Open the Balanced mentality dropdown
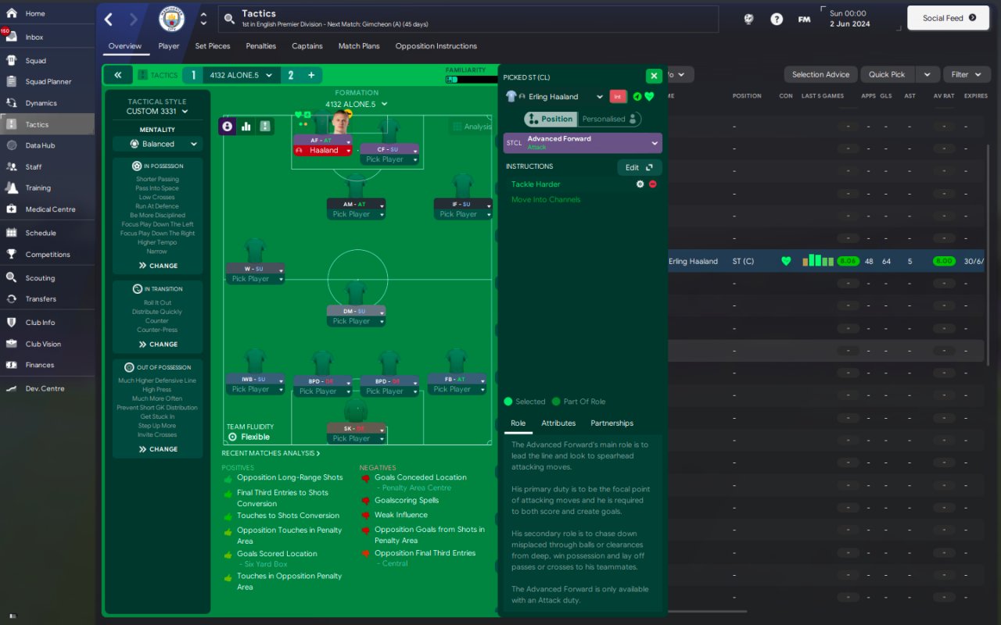Viewport: 1001px width, 625px height. click(x=157, y=144)
